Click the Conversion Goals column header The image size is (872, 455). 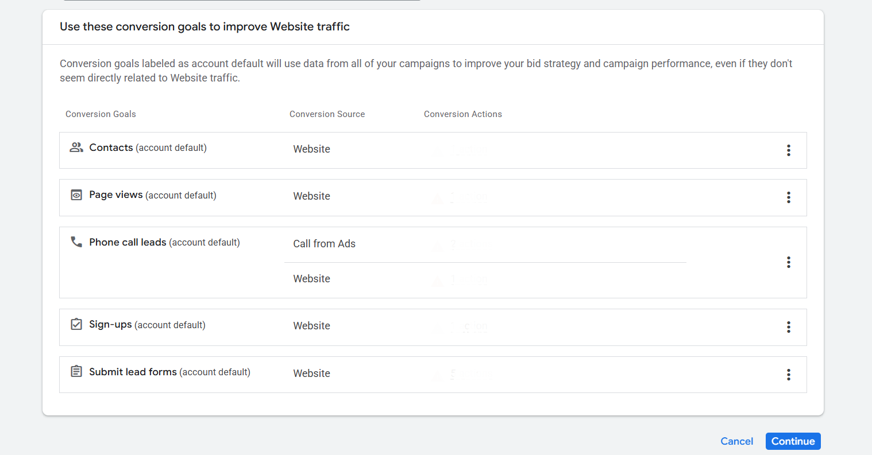pos(101,114)
